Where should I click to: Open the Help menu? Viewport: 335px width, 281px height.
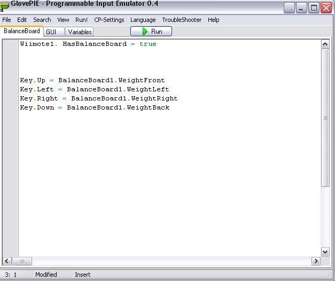point(213,20)
